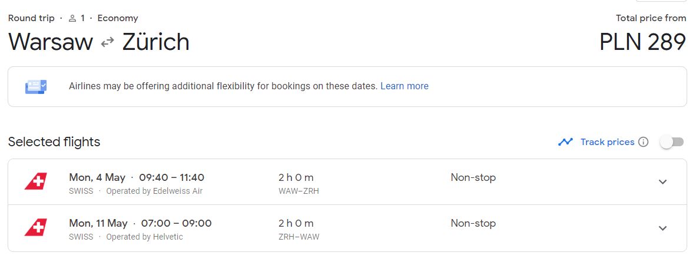Toggle the Track prices switch
The width and height of the screenshot is (696, 259).
tap(672, 142)
